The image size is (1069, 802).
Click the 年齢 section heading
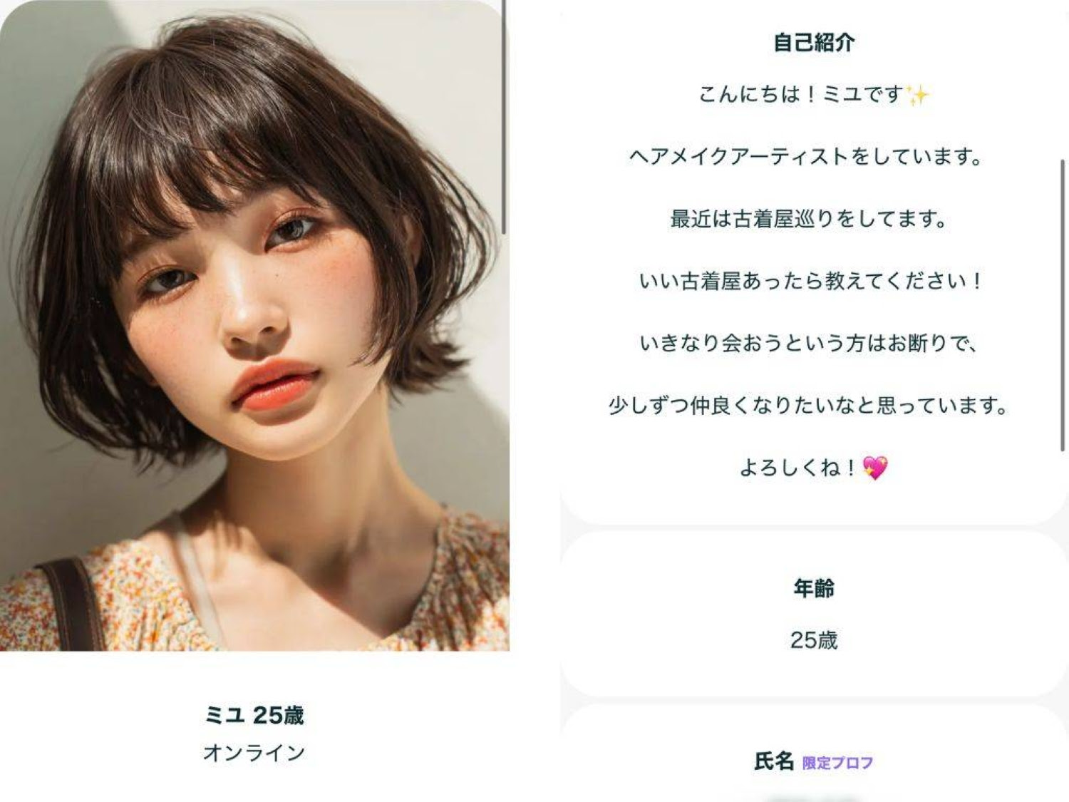pyautogui.click(x=814, y=588)
